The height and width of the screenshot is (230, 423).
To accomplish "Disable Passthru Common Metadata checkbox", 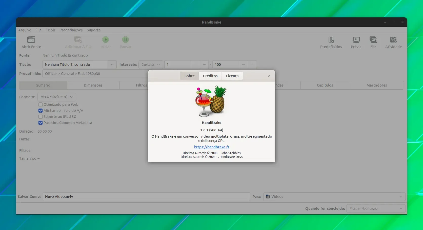I will point(41,123).
